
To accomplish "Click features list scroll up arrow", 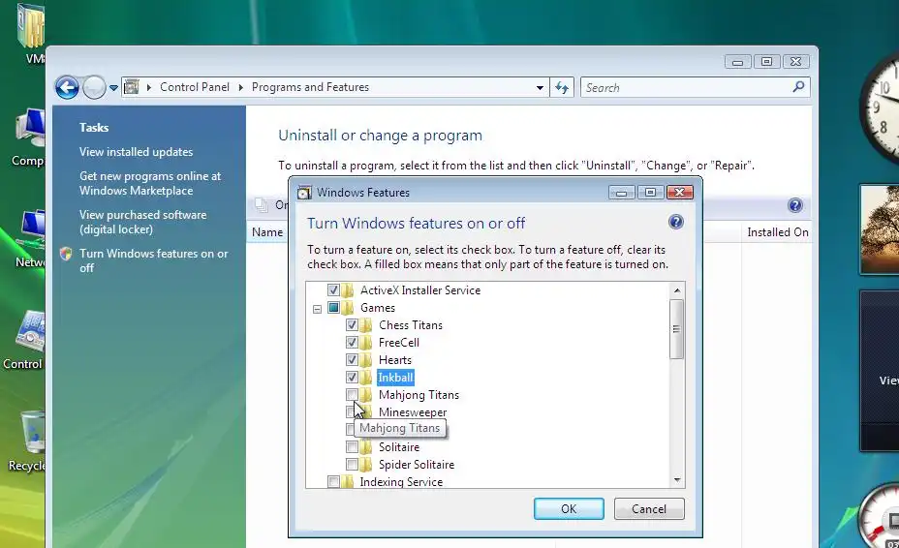I will pyautogui.click(x=677, y=290).
